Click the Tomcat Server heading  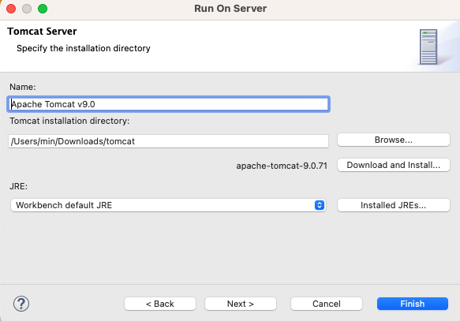42,32
